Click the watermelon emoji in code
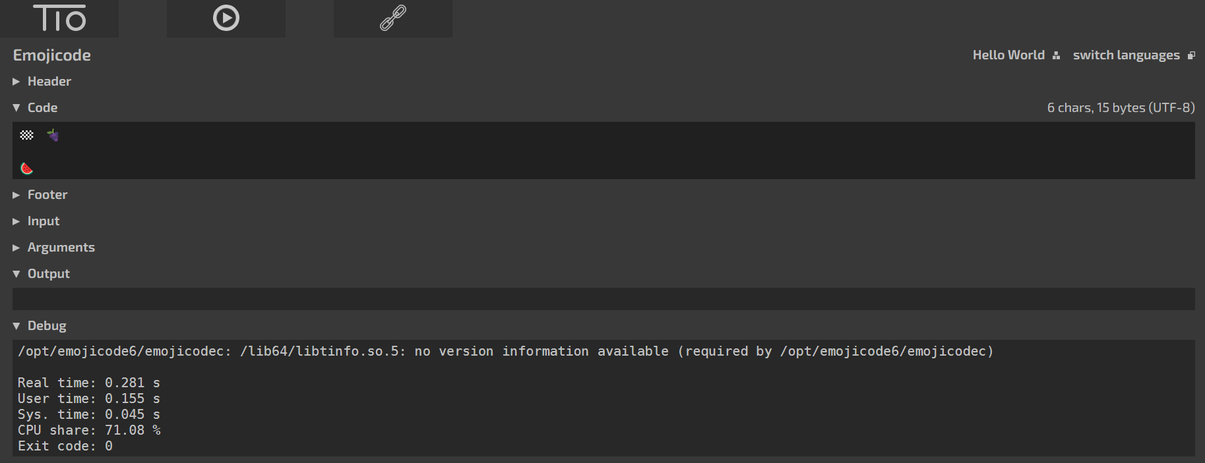 (26, 169)
